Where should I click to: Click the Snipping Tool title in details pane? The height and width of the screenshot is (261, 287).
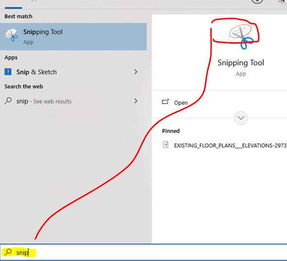241,63
